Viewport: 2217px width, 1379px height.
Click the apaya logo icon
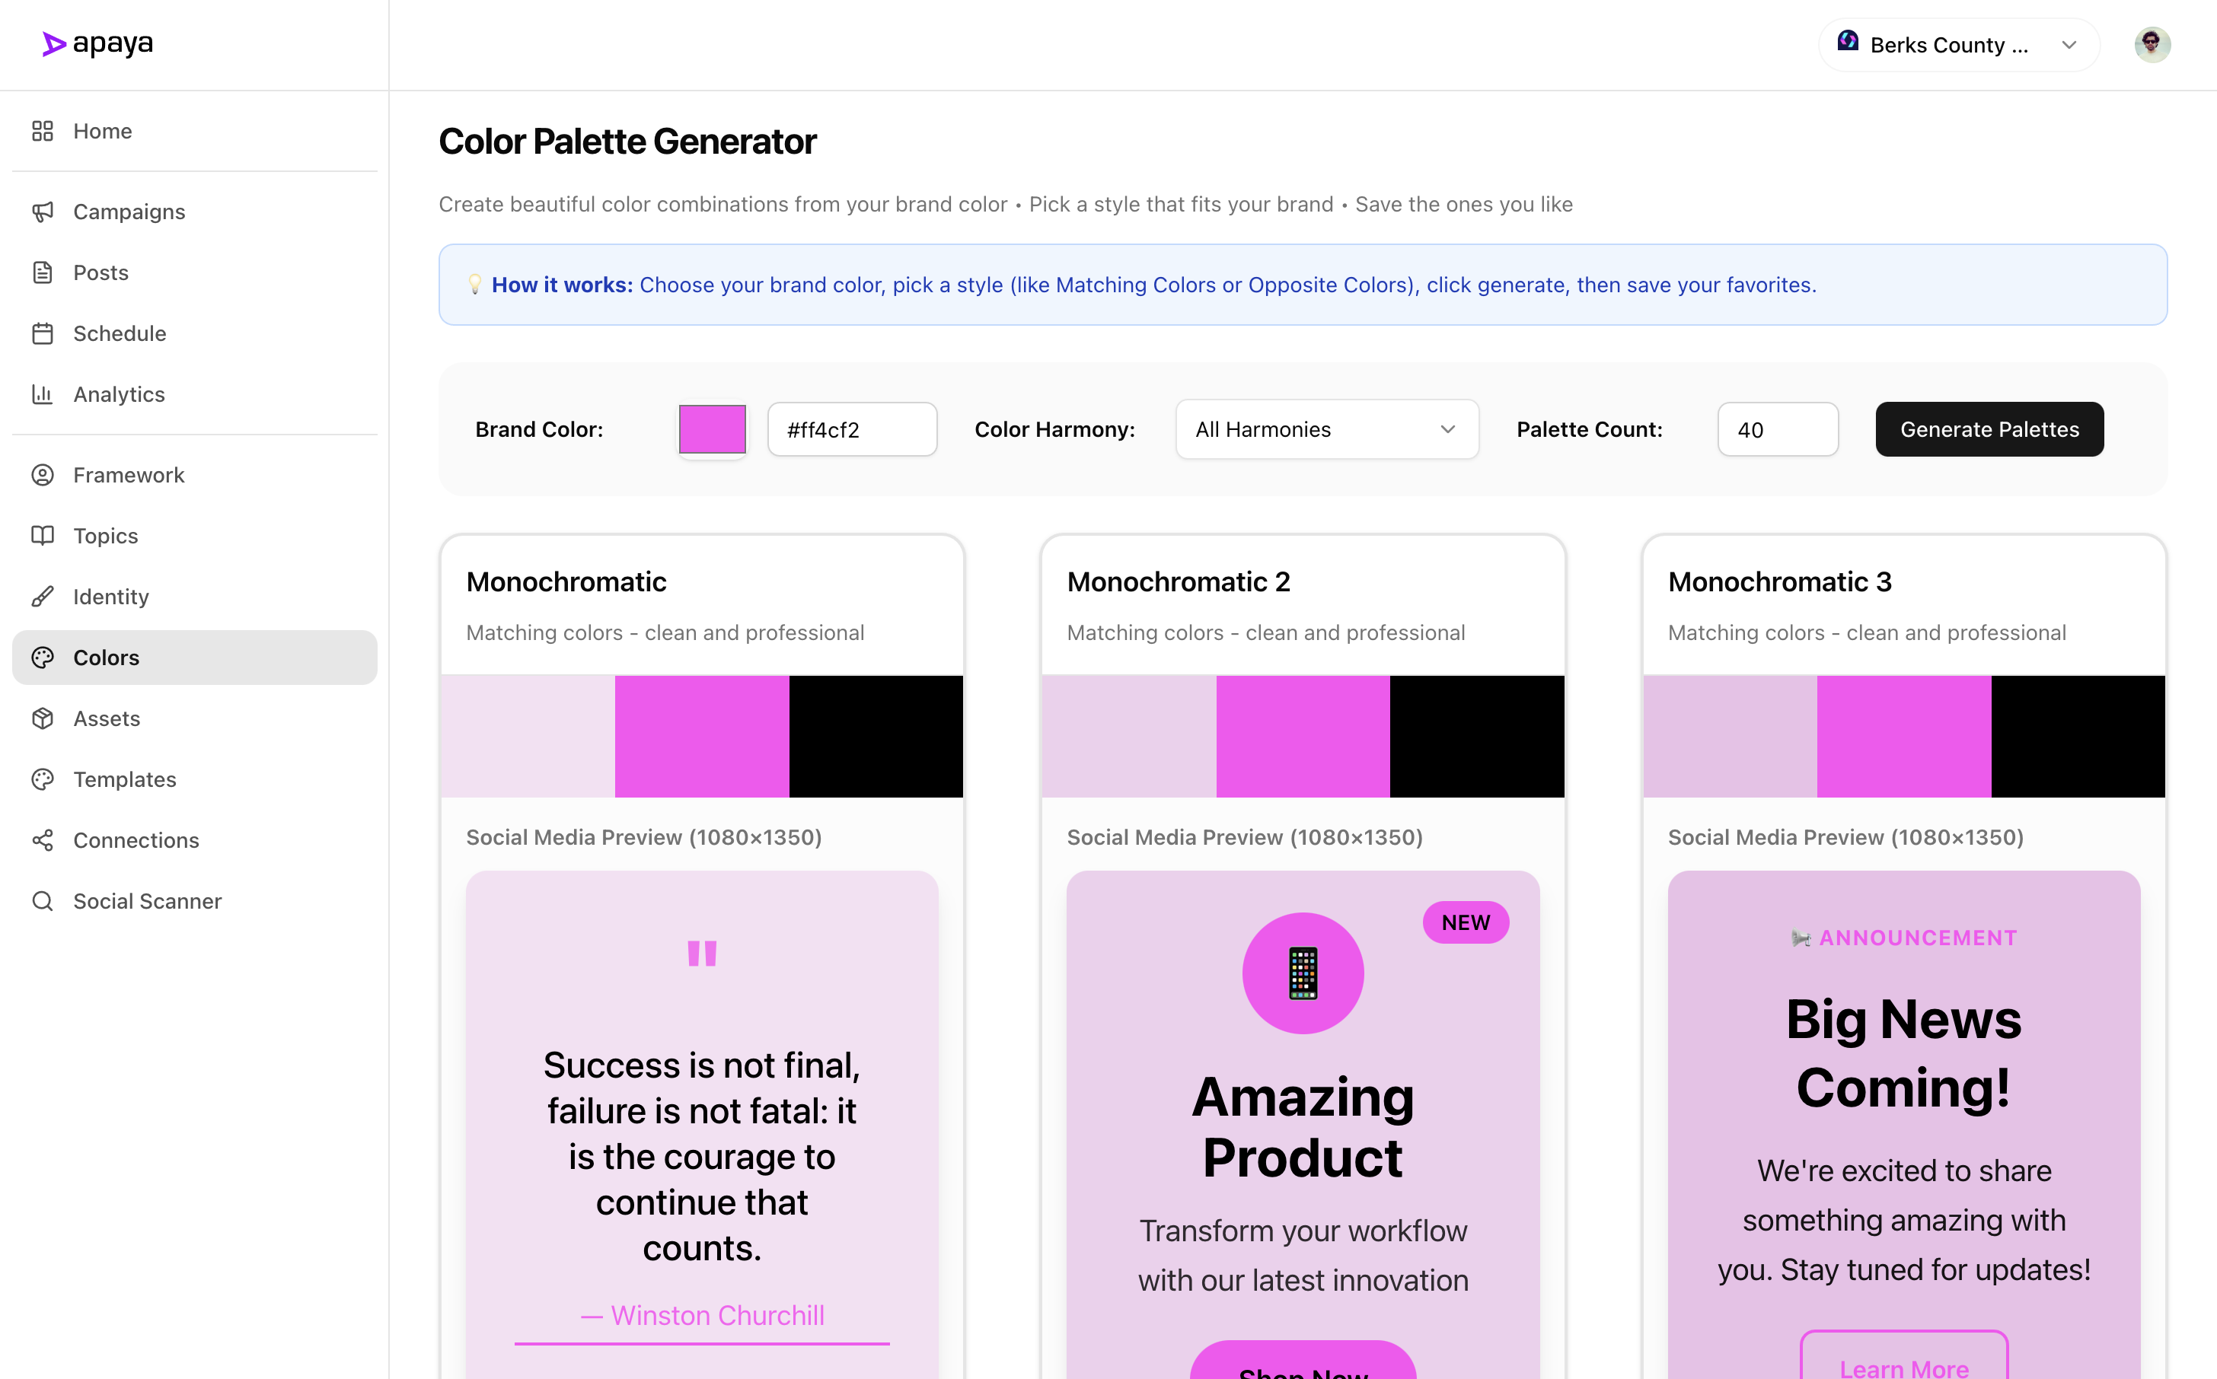click(54, 44)
